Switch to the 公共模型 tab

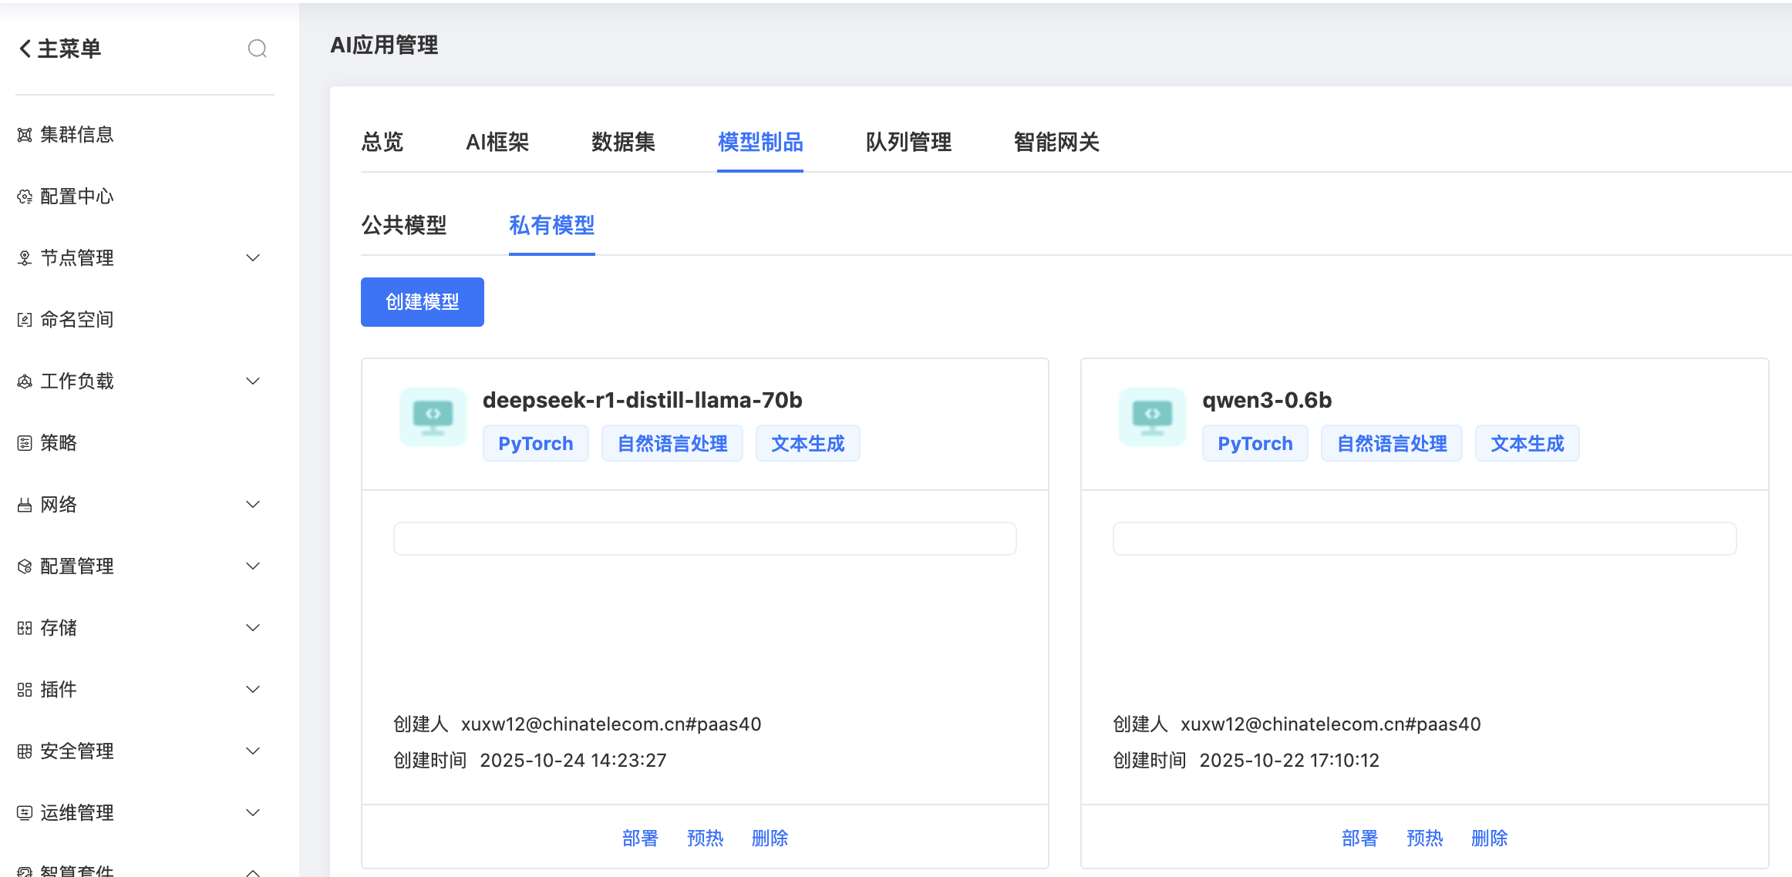point(404,225)
